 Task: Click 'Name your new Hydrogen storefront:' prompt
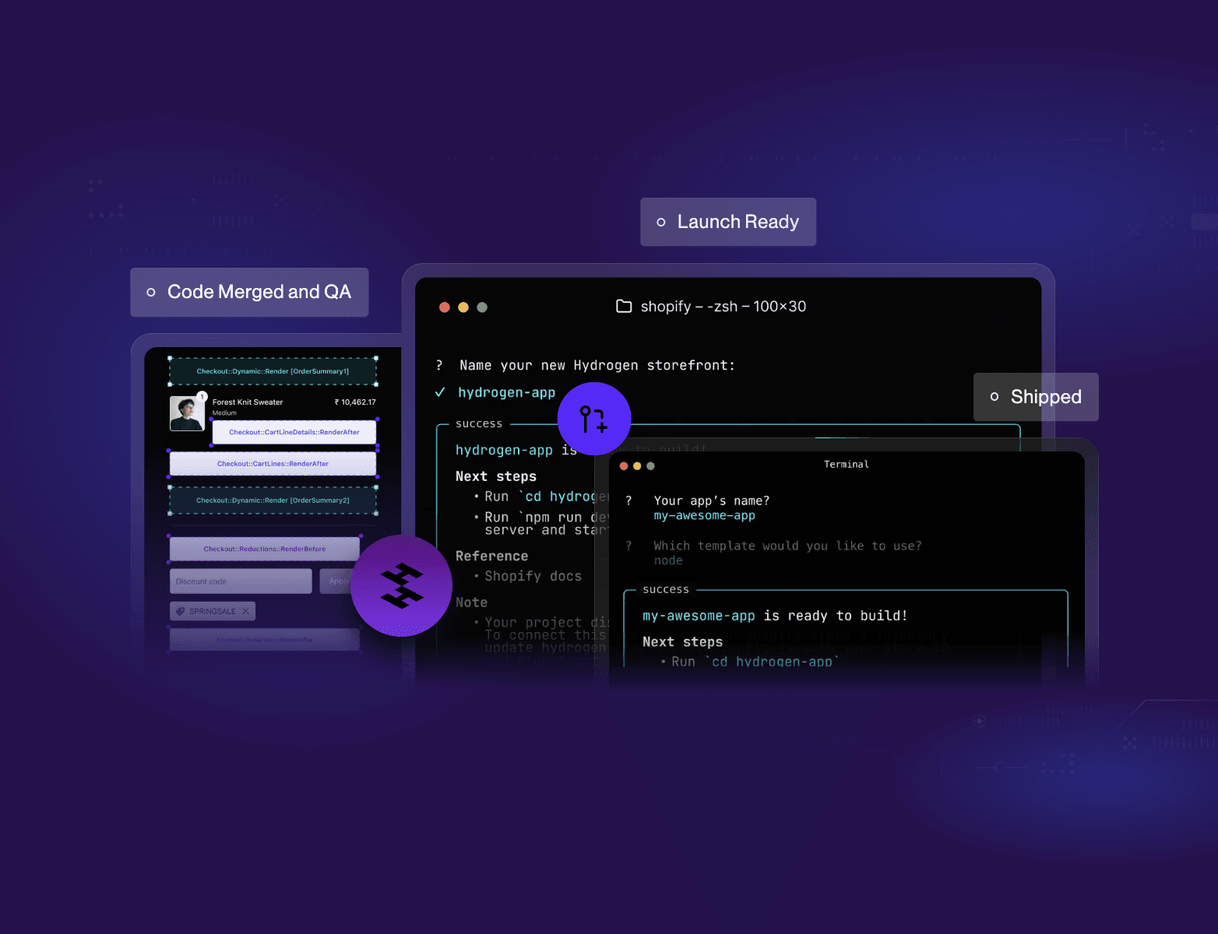click(x=597, y=366)
